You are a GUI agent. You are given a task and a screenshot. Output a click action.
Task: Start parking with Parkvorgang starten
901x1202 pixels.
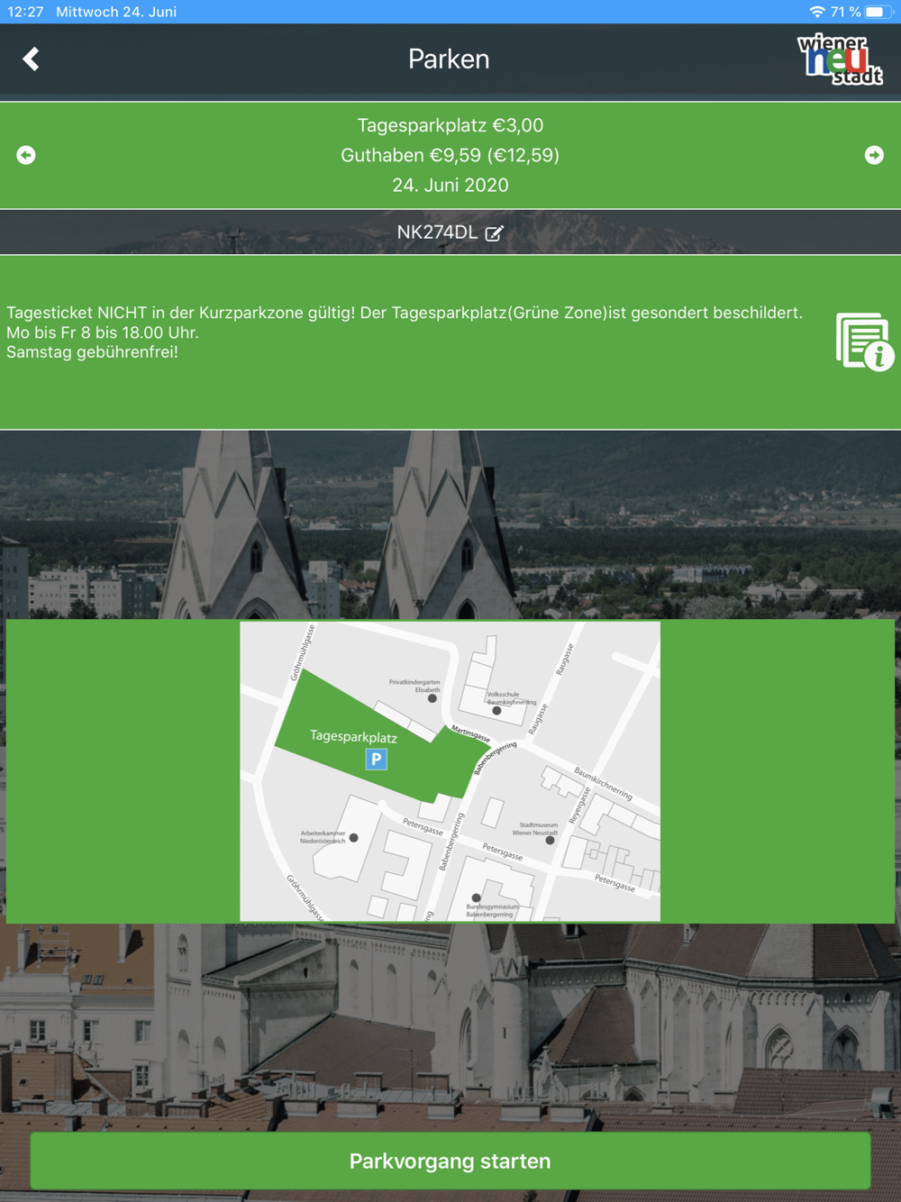pyautogui.click(x=450, y=1161)
